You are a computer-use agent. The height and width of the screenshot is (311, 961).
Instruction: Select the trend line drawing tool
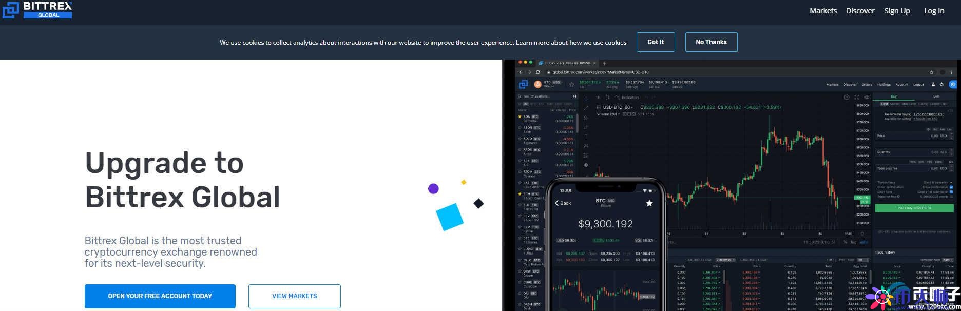coord(586,108)
